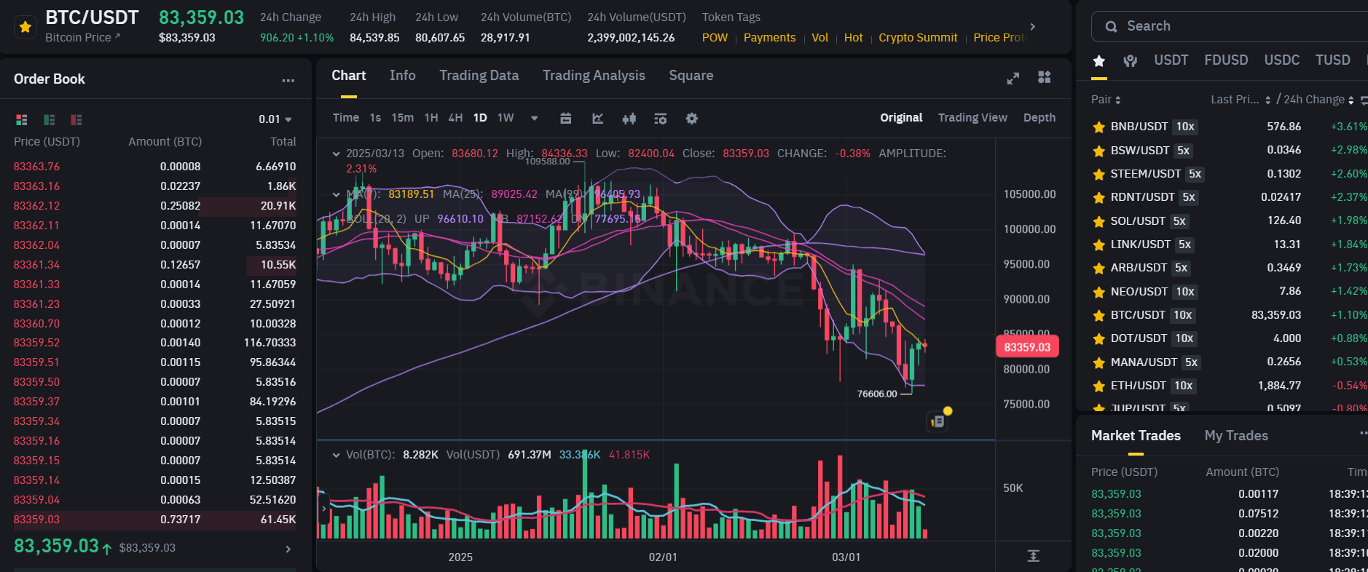Open the Trading Analysis tab
This screenshot has height=572, width=1368.
pyautogui.click(x=594, y=76)
